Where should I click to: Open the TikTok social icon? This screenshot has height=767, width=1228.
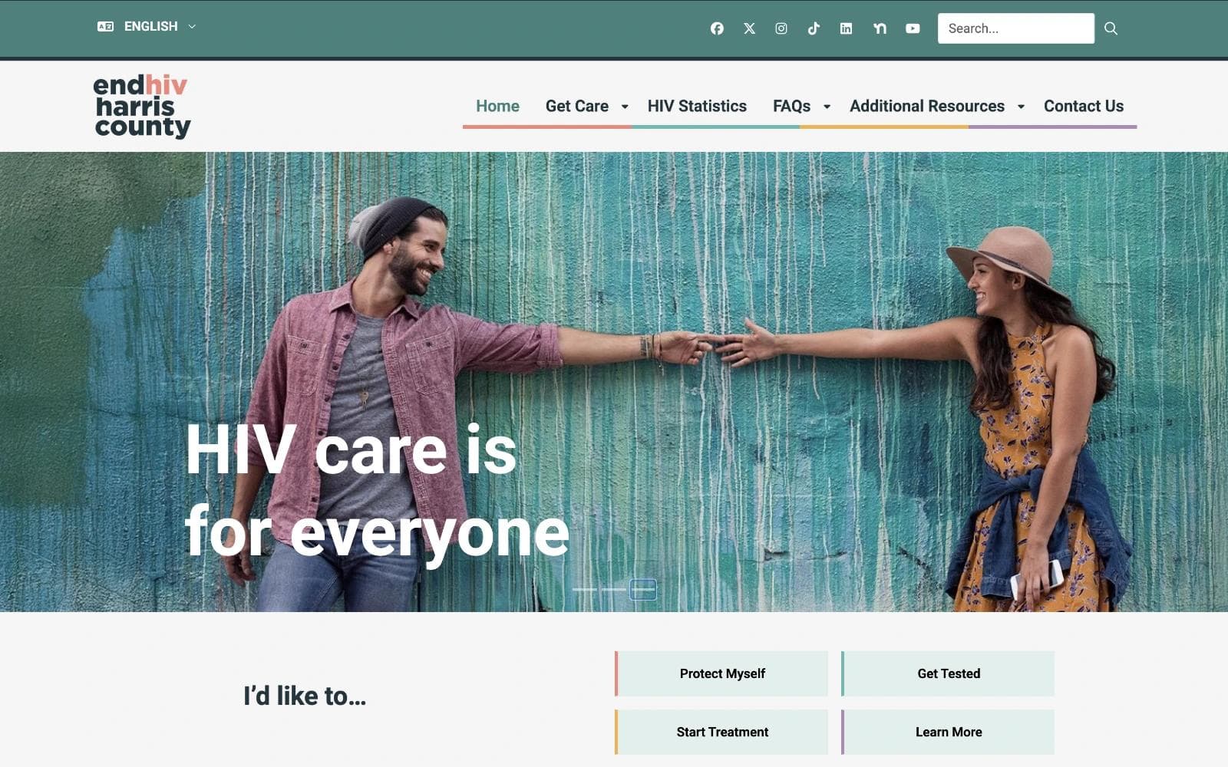(814, 28)
